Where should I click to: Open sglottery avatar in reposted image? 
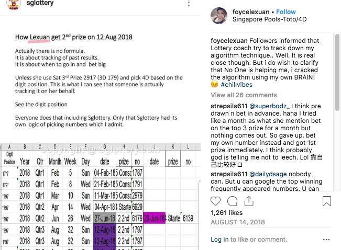point(8,3)
